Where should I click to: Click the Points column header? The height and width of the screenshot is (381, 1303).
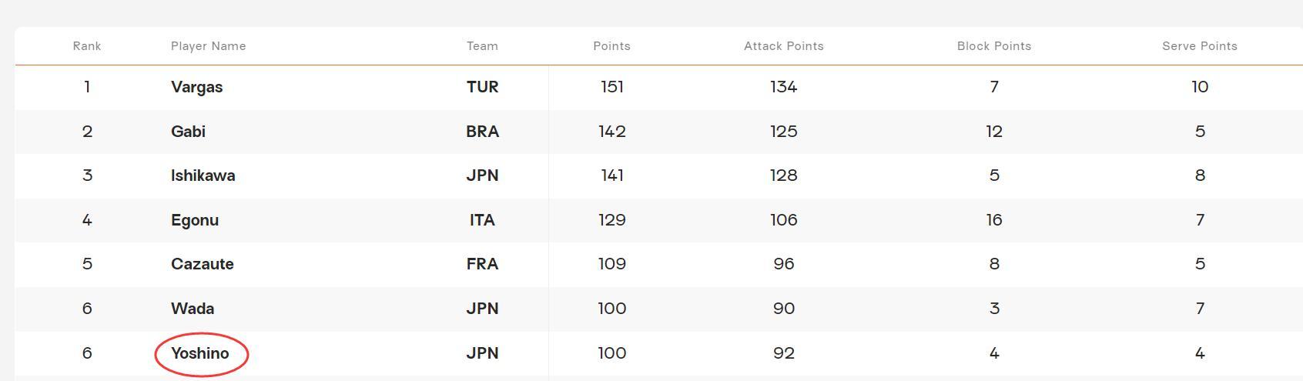click(x=611, y=46)
